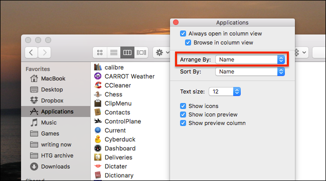Toggle Browse in column view checkbox
The width and height of the screenshot is (326, 181).
(x=188, y=42)
